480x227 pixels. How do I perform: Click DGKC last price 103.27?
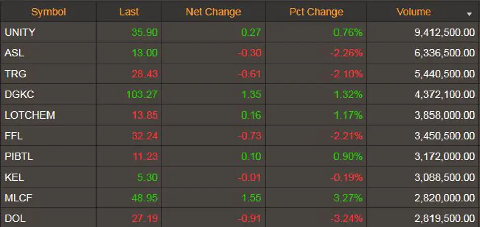tap(141, 94)
